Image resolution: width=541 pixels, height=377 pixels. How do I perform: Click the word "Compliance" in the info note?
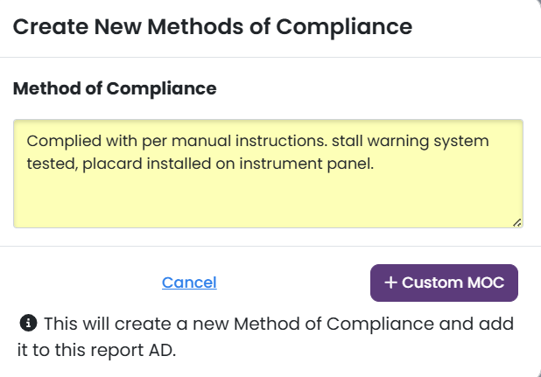(x=380, y=324)
